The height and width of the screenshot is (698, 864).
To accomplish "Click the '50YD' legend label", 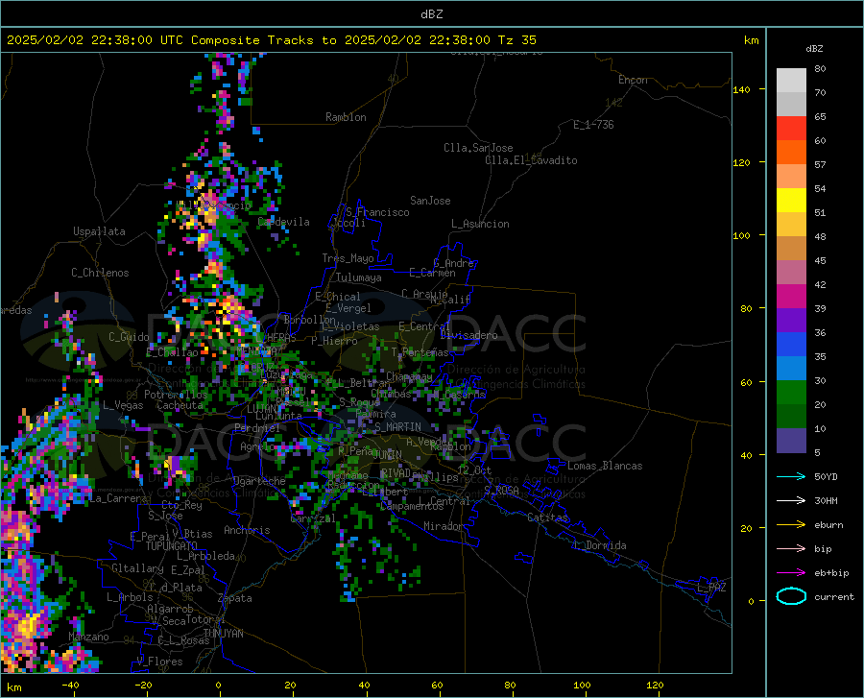I will coord(826,476).
